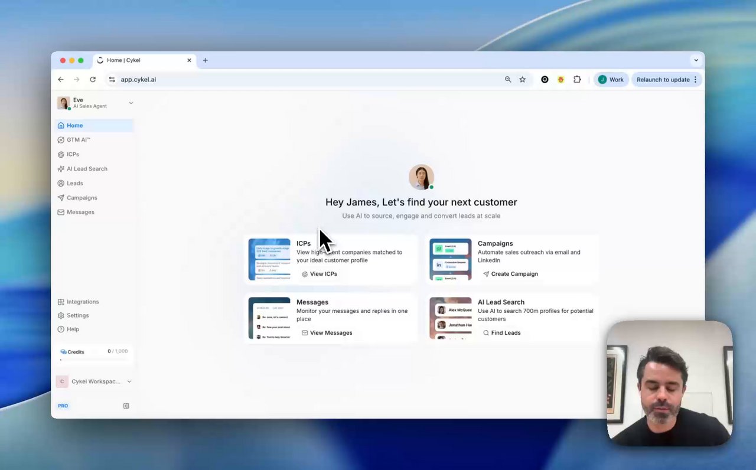The width and height of the screenshot is (756, 470).
Task: Click the AI Lead Search card thumbnail
Action: 451,318
